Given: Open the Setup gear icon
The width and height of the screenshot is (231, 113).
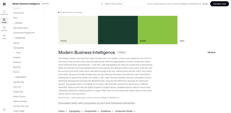Looking at the screenshot, I should point(4,36).
